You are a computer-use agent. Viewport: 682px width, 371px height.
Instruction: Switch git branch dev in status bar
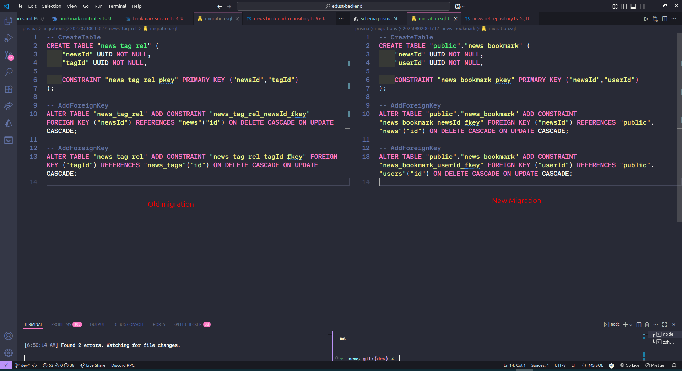(22, 365)
